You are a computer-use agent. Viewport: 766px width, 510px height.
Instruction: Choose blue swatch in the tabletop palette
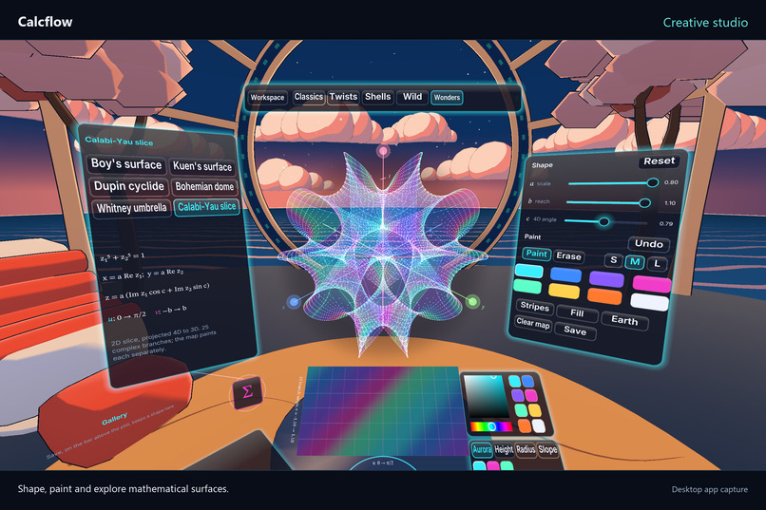coord(527,381)
